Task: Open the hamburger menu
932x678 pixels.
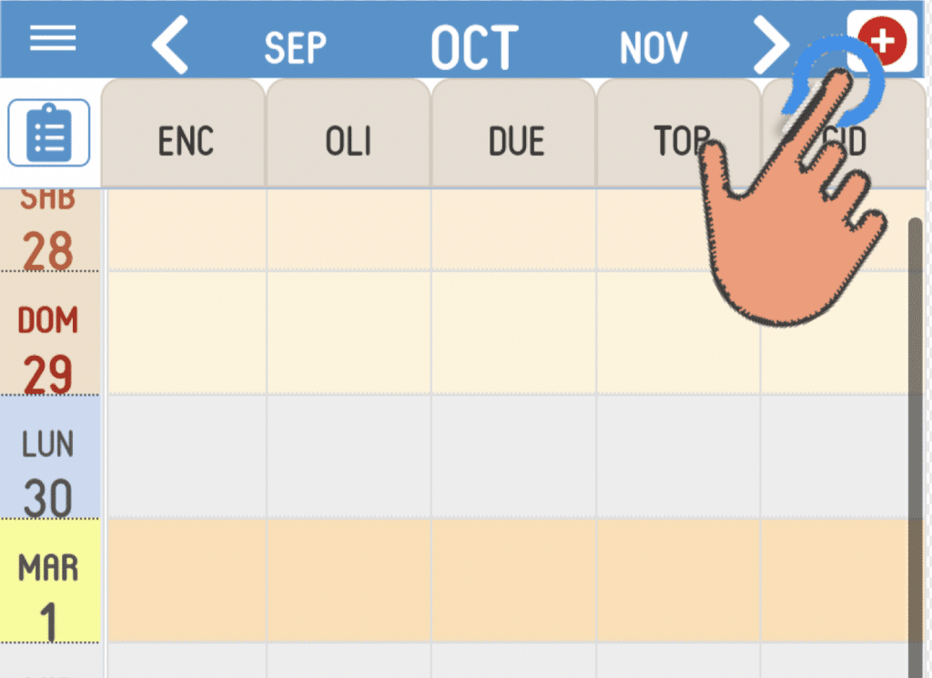Action: tap(53, 38)
